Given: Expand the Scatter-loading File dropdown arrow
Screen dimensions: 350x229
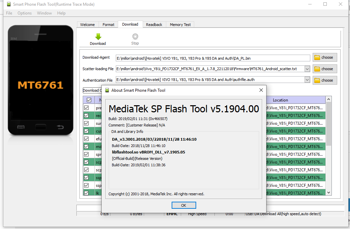Looking at the screenshot, I should point(307,69).
